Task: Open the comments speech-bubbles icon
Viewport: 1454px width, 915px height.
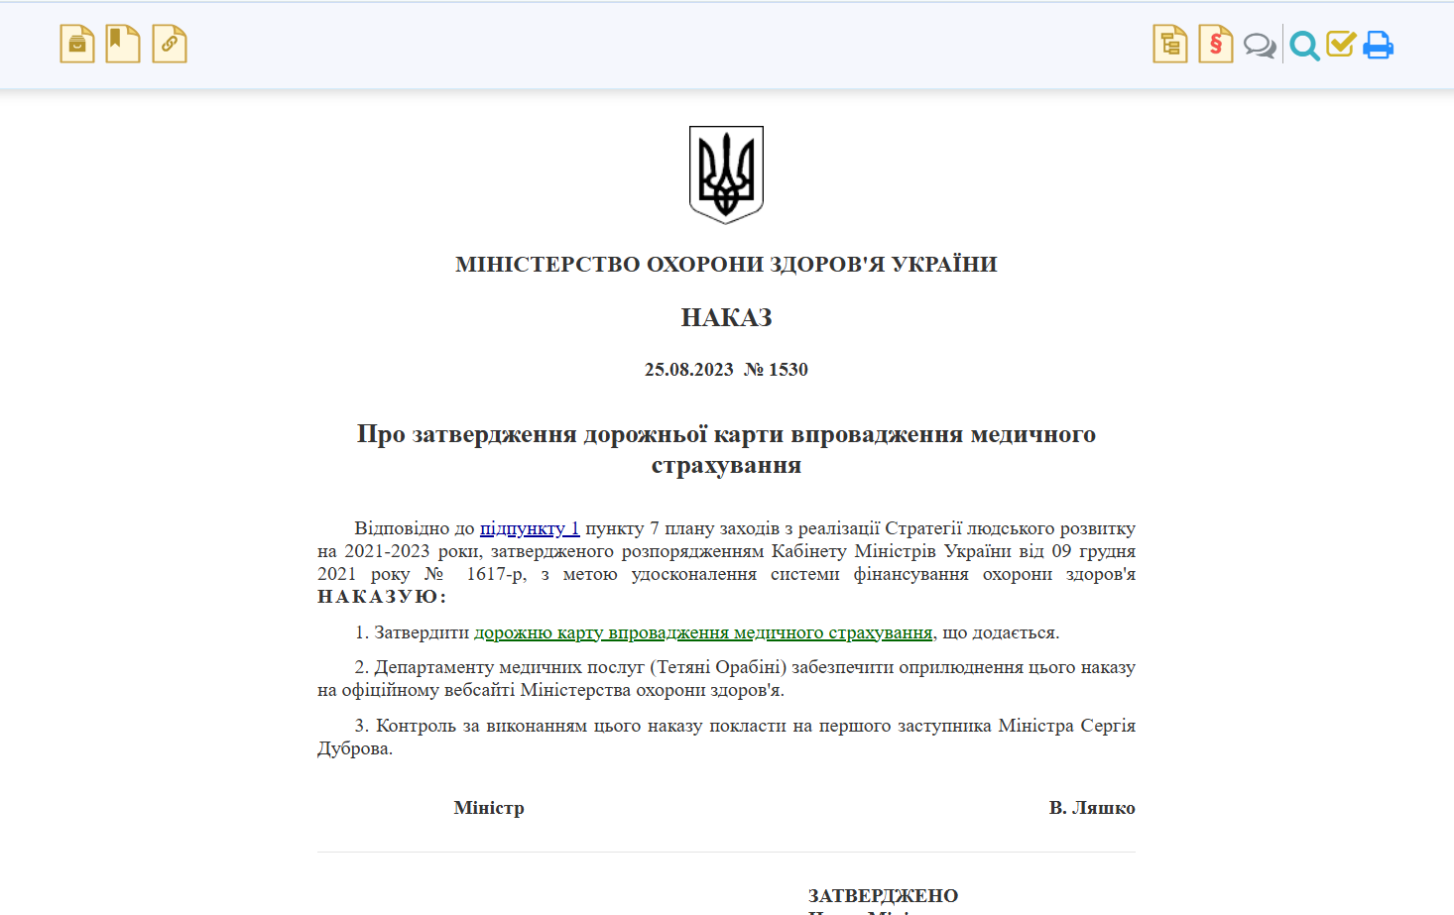Action: [x=1260, y=46]
